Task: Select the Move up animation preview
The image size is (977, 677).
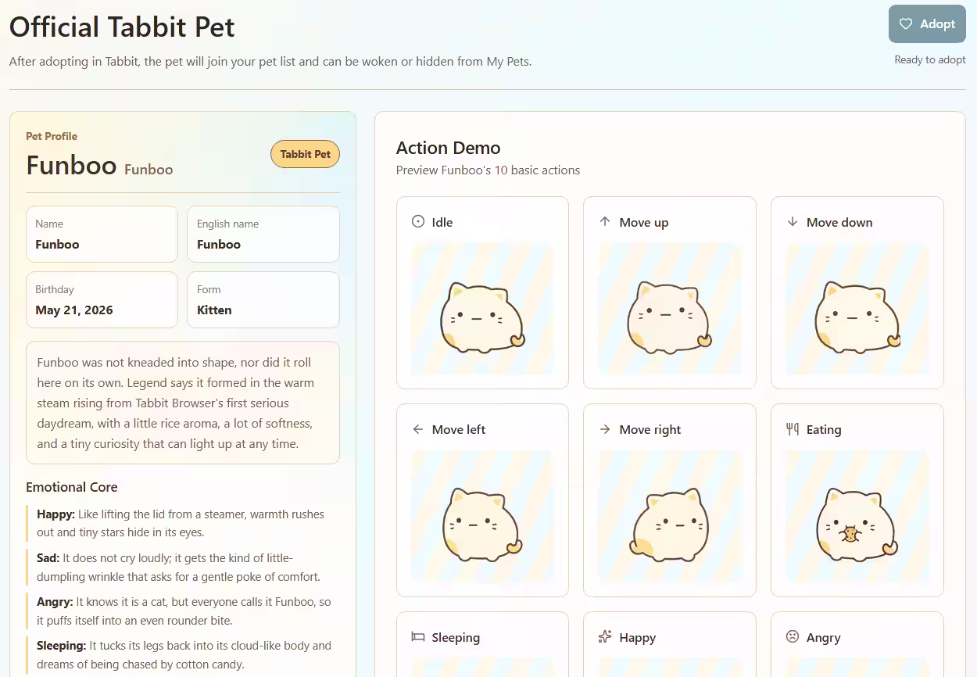Action: (670, 309)
